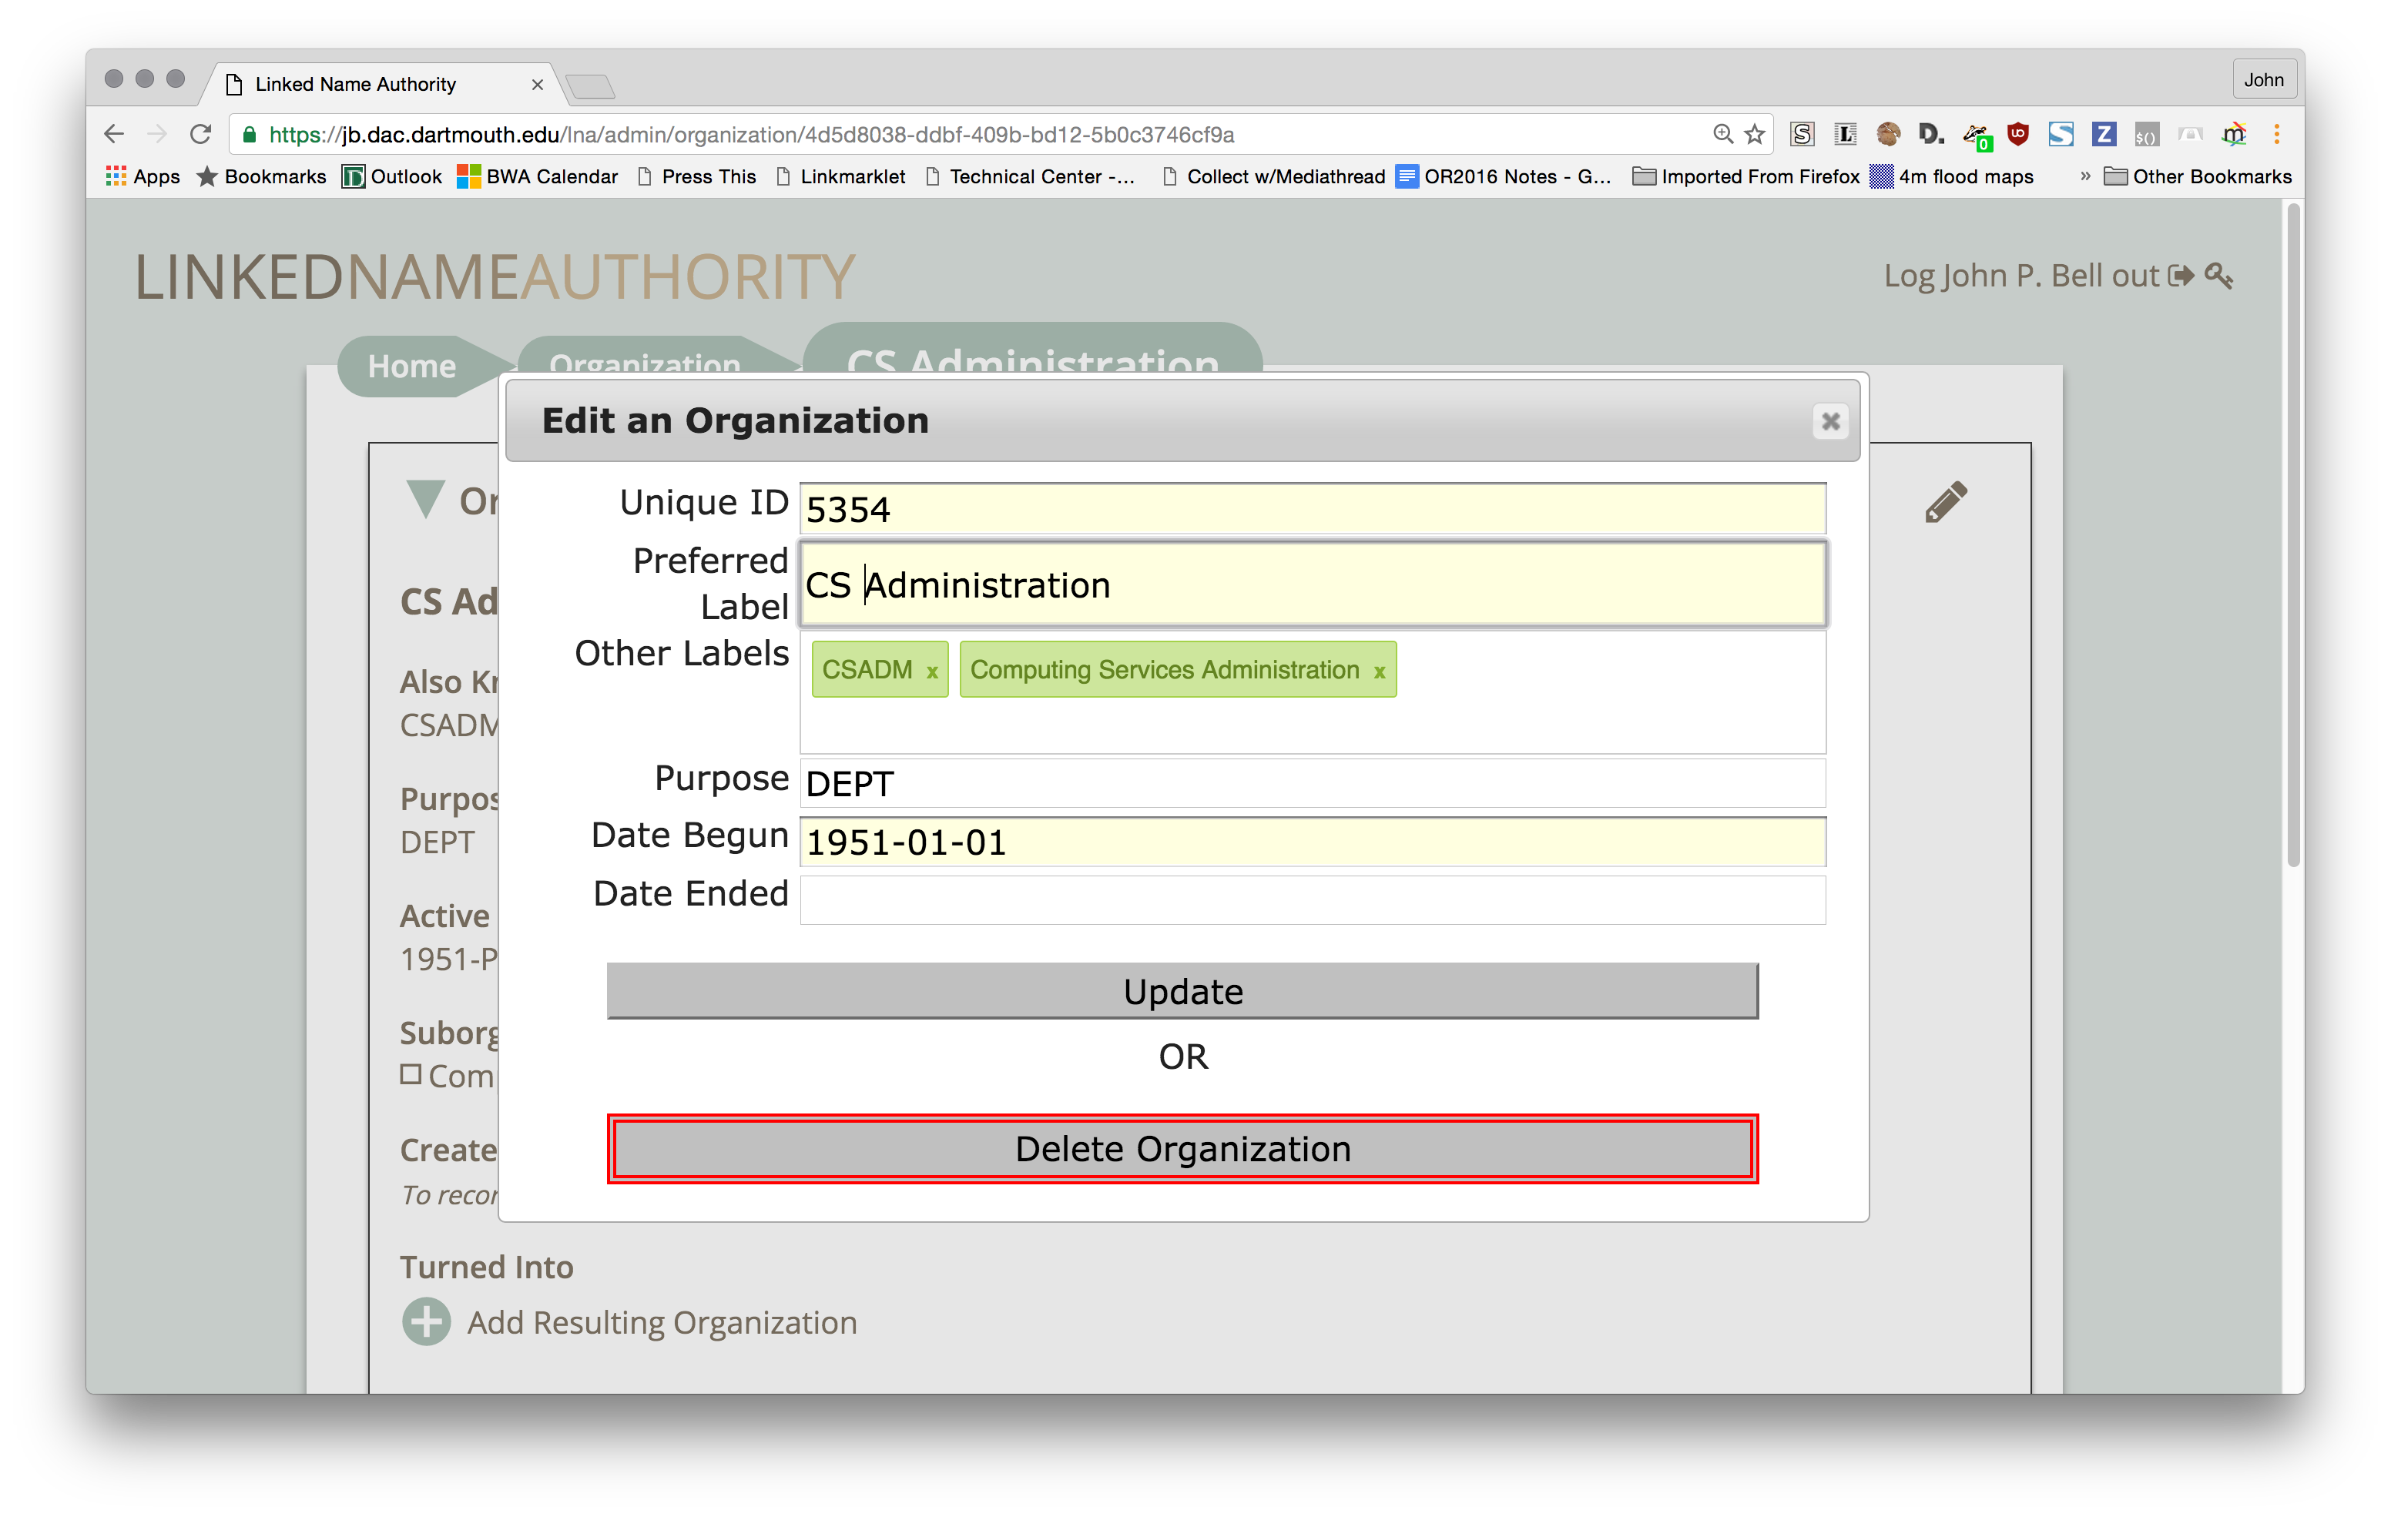Click the Delete Organization button

1182,1149
